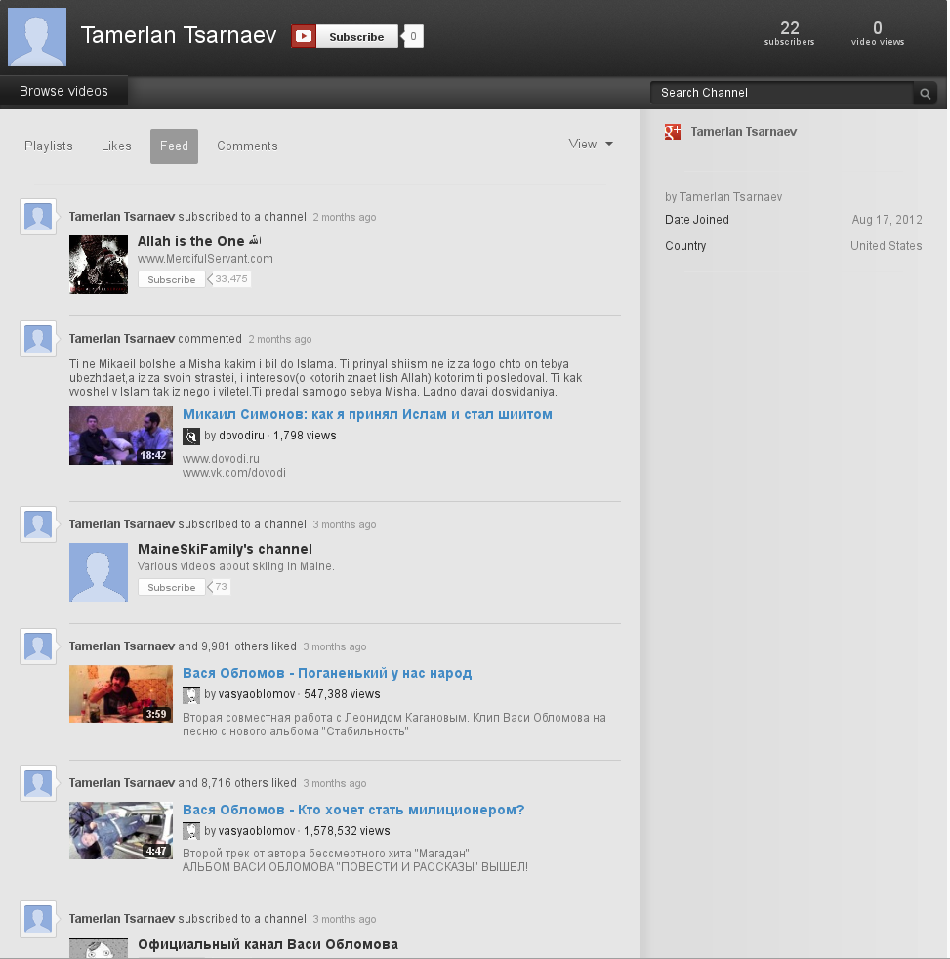The width and height of the screenshot is (950, 959).
Task: Open the Comments tab
Action: point(247,146)
